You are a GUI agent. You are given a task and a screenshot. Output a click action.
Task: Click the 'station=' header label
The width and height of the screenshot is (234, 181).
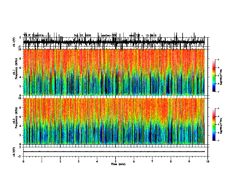tap(107, 35)
